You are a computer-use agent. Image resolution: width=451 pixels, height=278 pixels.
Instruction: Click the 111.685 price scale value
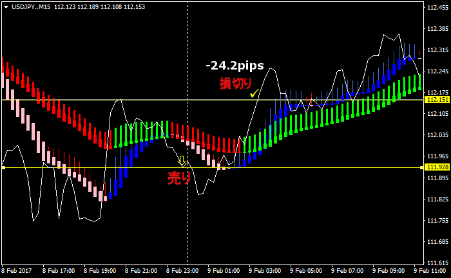[437, 242]
